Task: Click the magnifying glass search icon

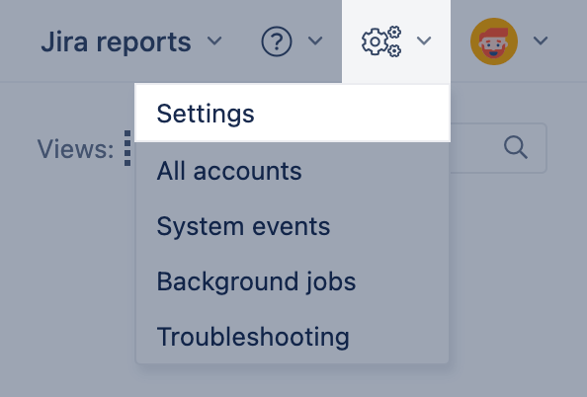Action: (516, 148)
